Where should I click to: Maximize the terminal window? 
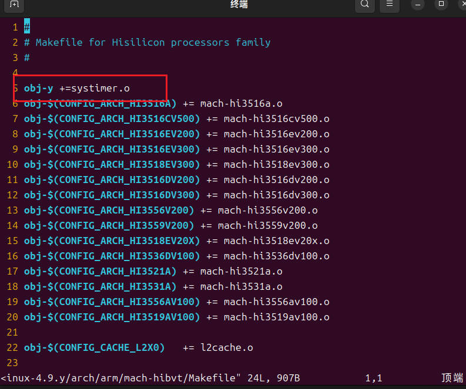pos(441,5)
